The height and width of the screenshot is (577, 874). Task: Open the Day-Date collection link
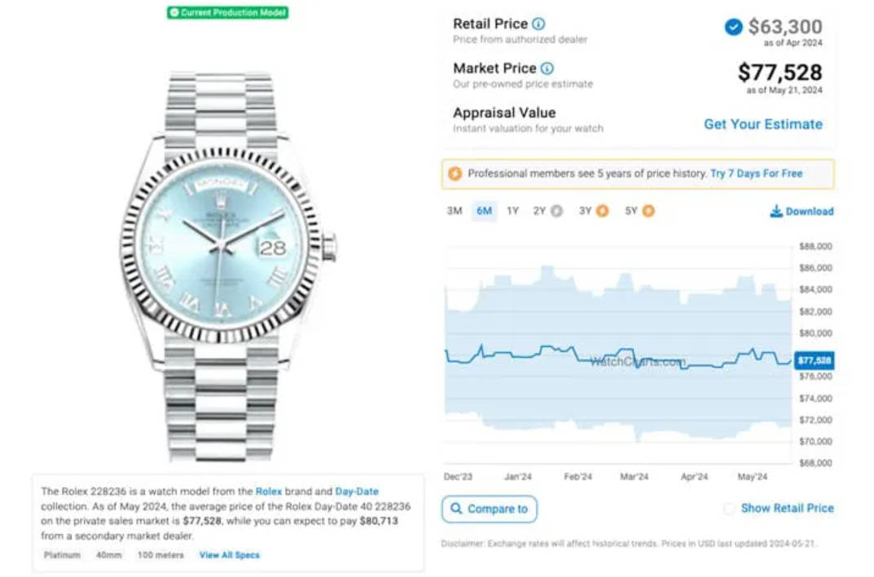[357, 492]
